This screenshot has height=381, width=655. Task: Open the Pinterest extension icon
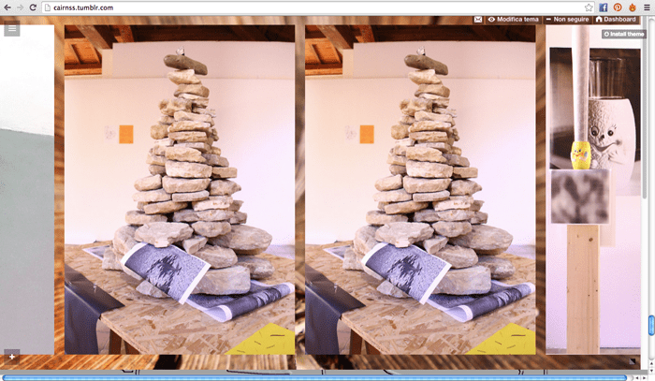click(x=618, y=7)
